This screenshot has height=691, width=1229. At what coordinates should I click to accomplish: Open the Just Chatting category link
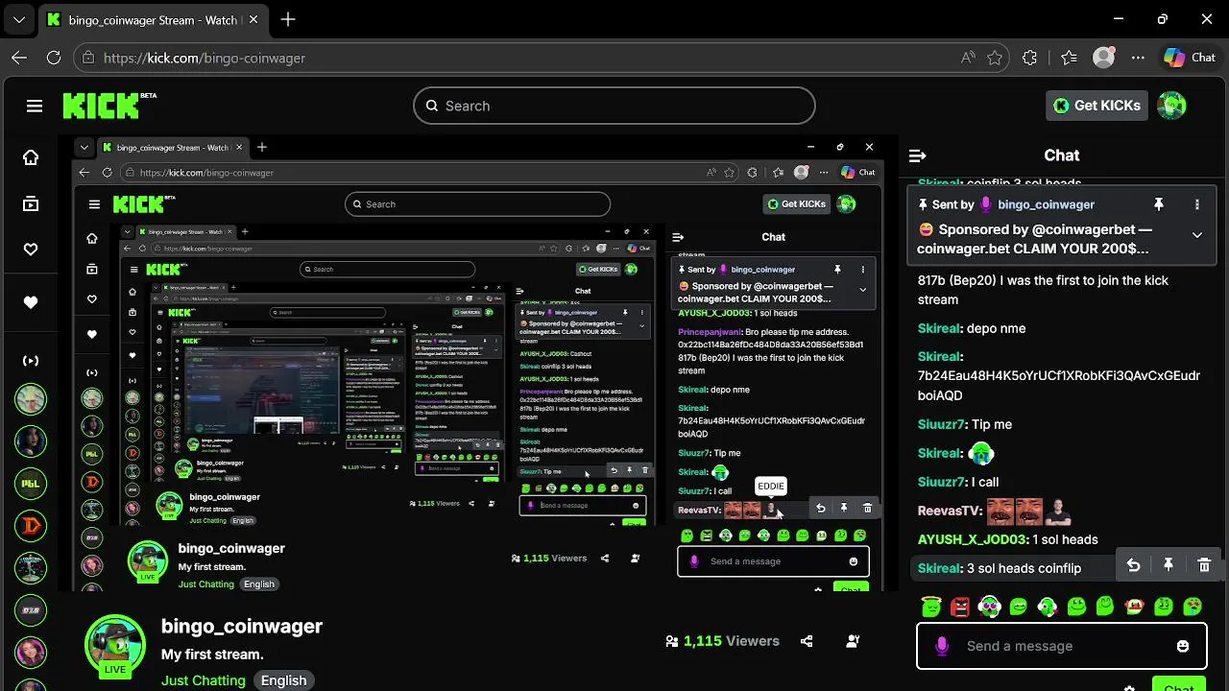[x=204, y=680]
